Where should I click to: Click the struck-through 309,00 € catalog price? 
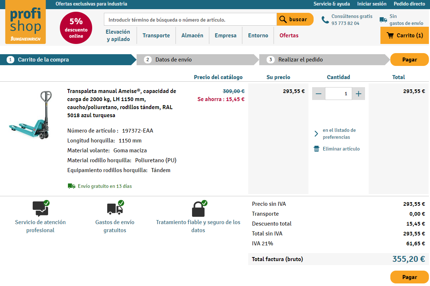(234, 91)
